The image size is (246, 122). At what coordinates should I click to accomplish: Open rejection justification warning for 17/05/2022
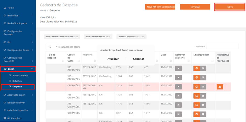pos(220,87)
